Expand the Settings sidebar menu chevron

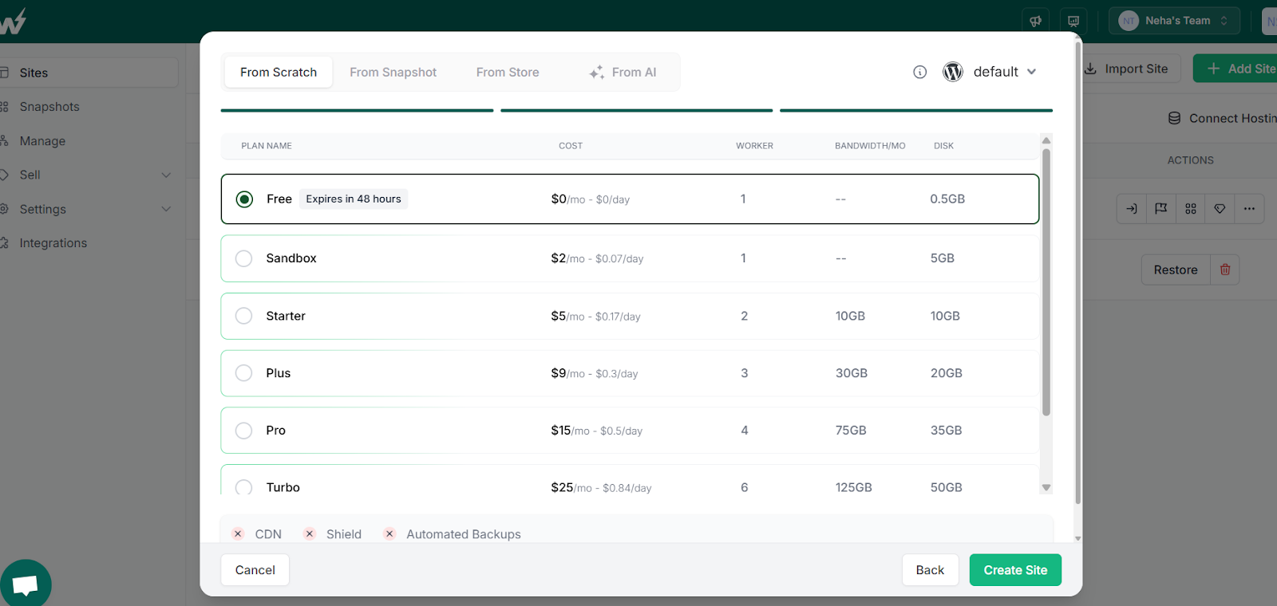pyautogui.click(x=166, y=209)
